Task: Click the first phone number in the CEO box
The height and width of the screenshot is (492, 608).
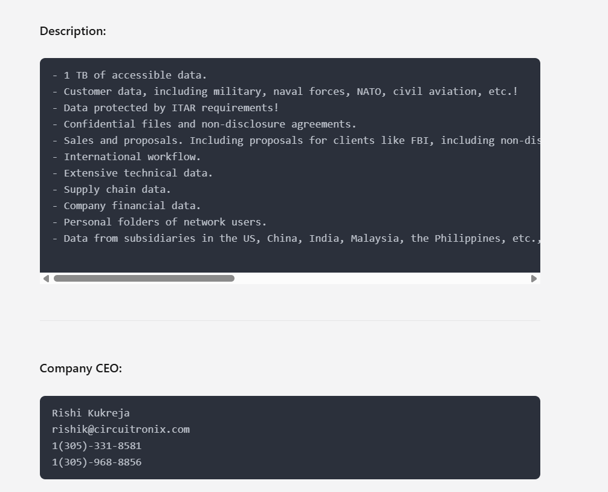Action: (x=97, y=446)
